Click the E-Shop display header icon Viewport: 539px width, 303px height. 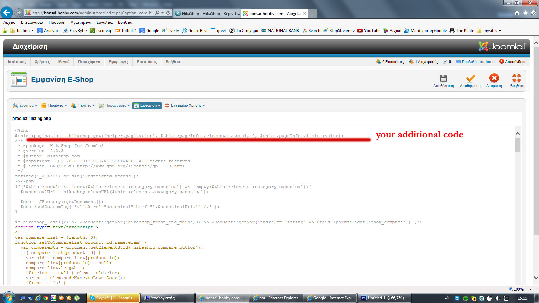pos(19,80)
